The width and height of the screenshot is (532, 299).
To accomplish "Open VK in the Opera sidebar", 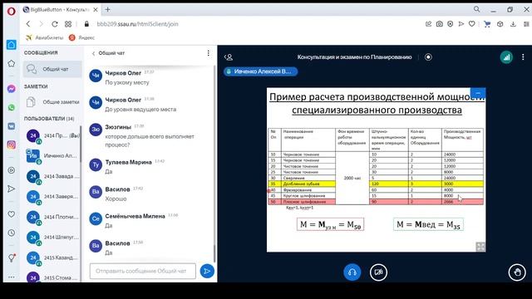I will pos(11,126).
